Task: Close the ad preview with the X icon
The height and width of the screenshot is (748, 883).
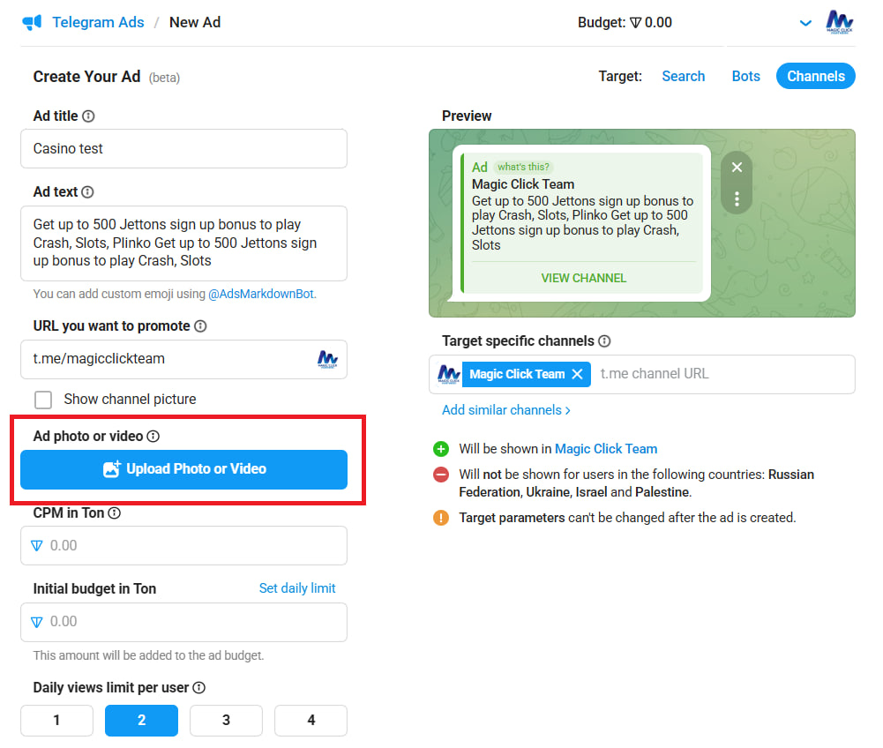Action: click(x=737, y=168)
